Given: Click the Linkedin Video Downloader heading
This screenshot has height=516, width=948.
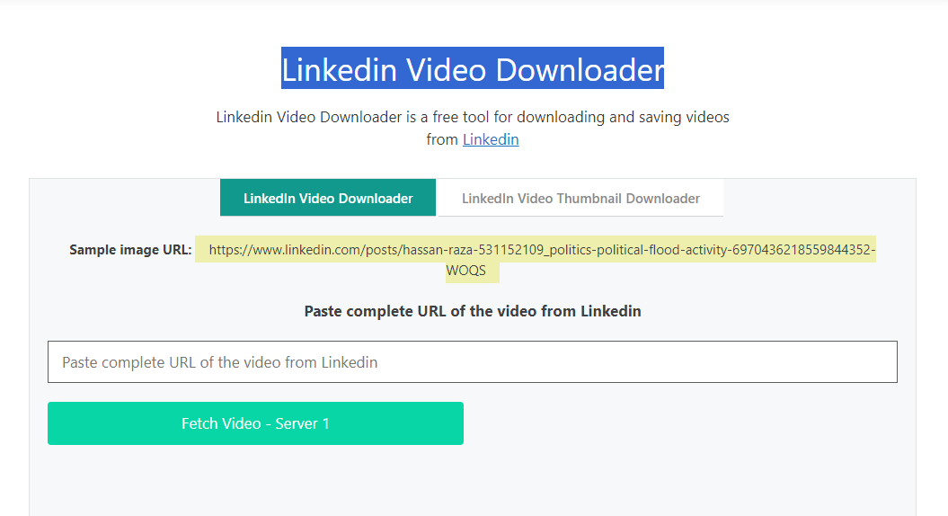Looking at the screenshot, I should tap(472, 68).
